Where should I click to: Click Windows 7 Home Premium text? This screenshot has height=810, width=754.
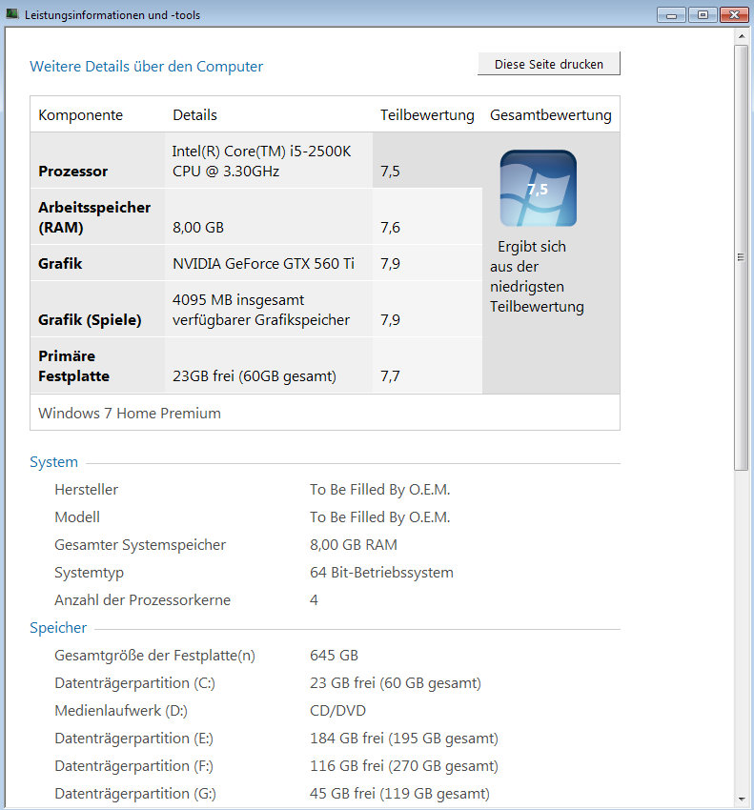(x=130, y=414)
